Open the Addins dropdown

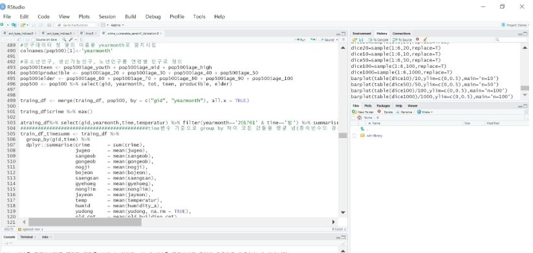tap(117, 25)
